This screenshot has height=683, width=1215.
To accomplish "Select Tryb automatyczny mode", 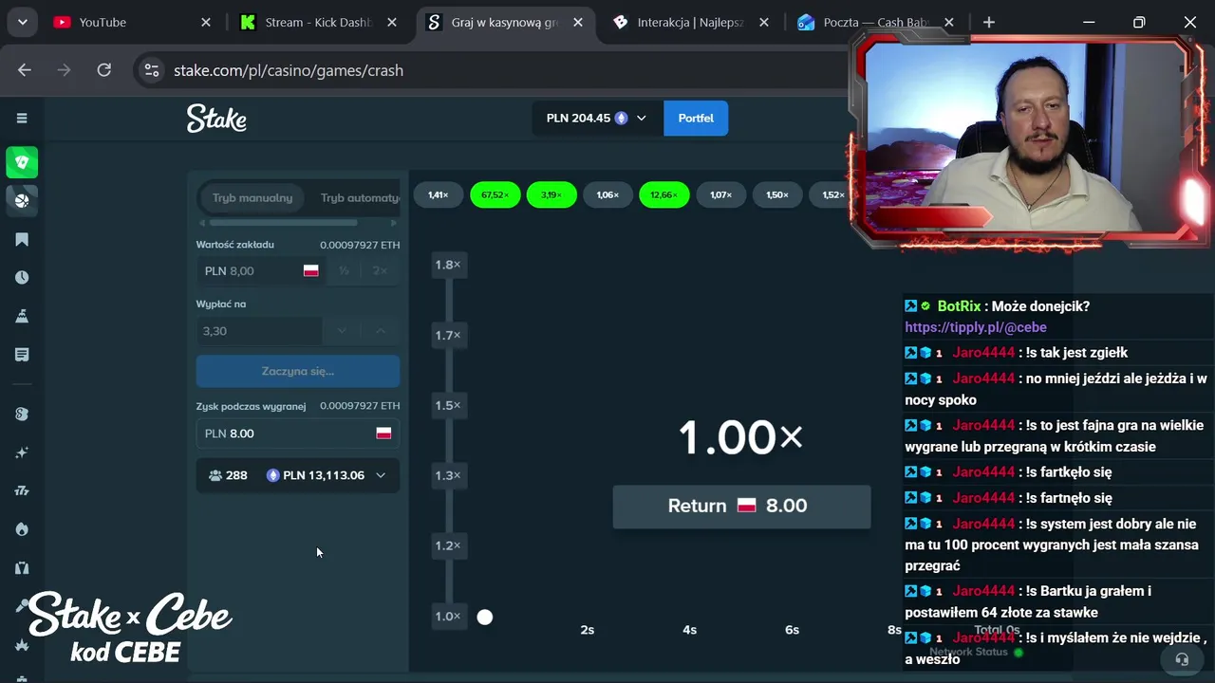I will pyautogui.click(x=359, y=198).
